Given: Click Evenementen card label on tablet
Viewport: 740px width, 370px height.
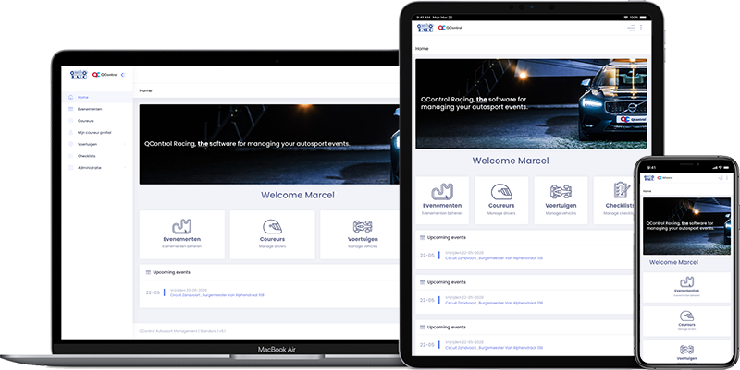Looking at the screenshot, I should (x=442, y=206).
